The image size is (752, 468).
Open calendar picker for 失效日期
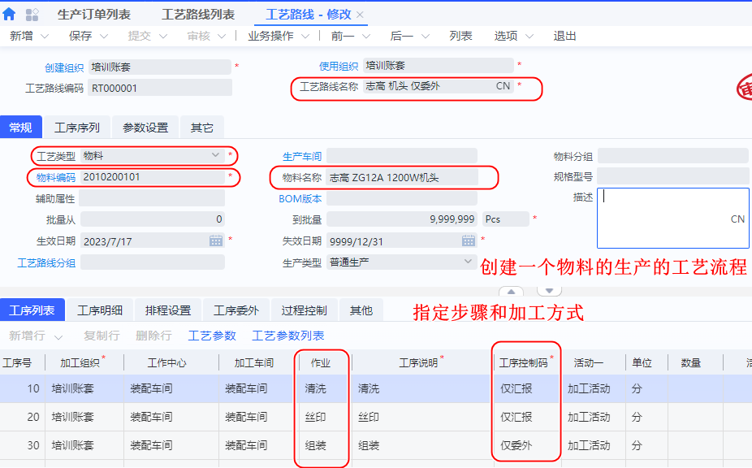469,240
